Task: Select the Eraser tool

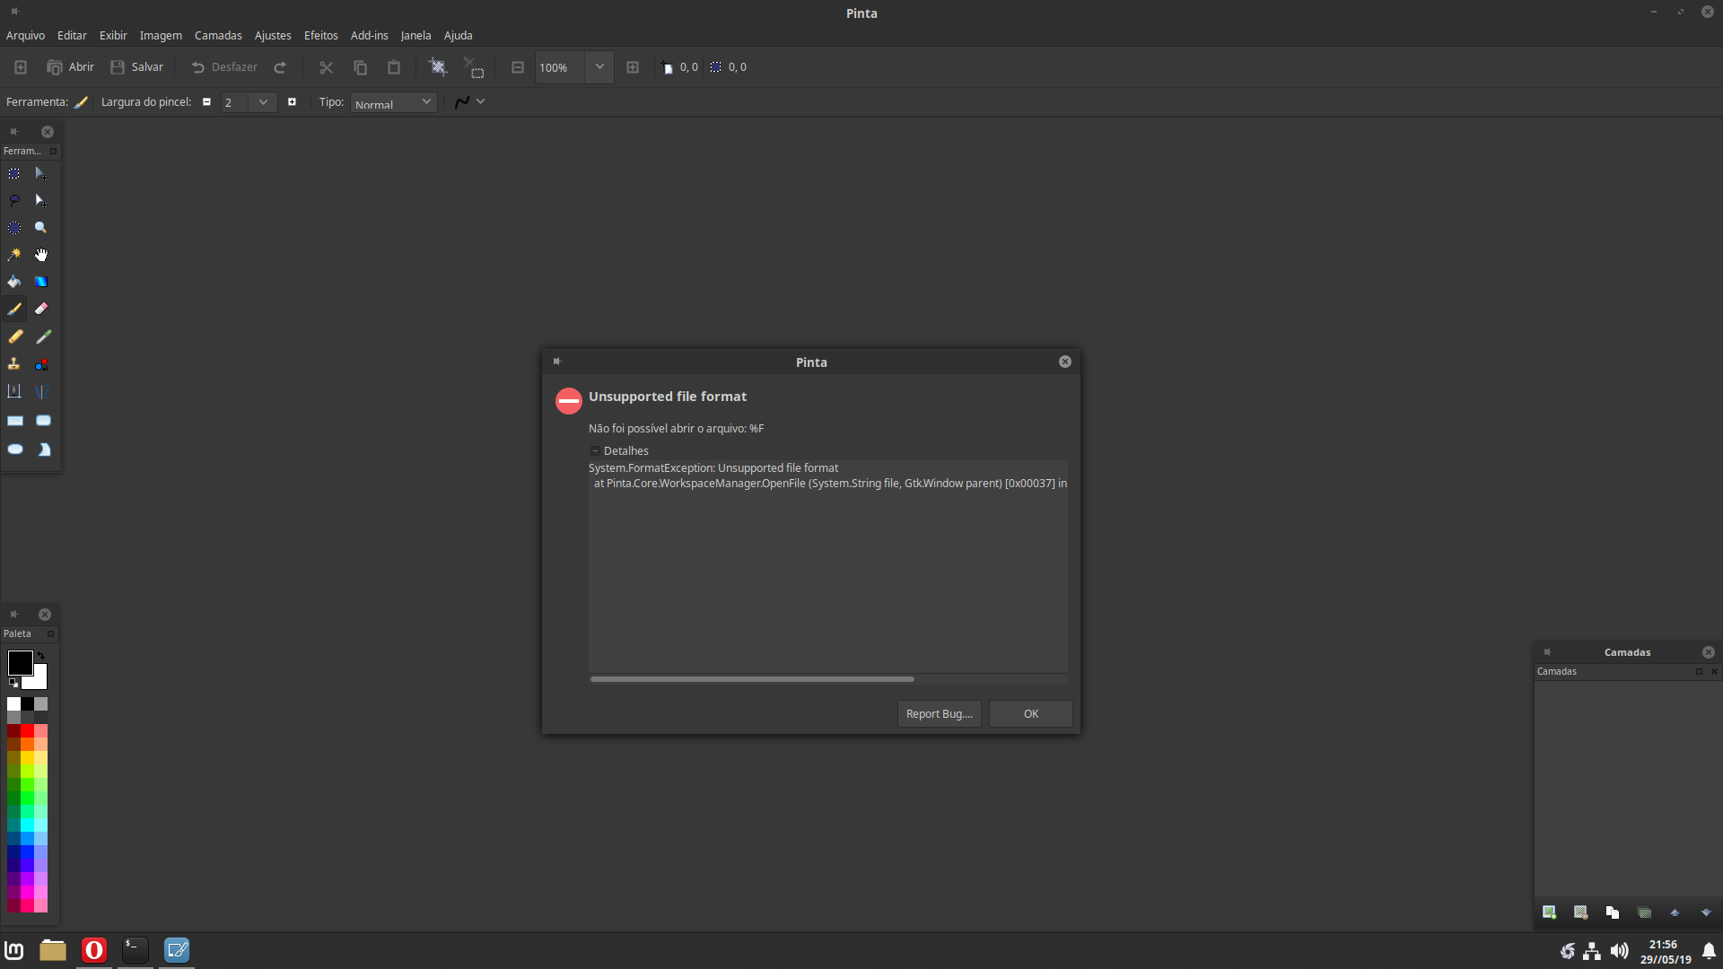Action: click(x=41, y=309)
